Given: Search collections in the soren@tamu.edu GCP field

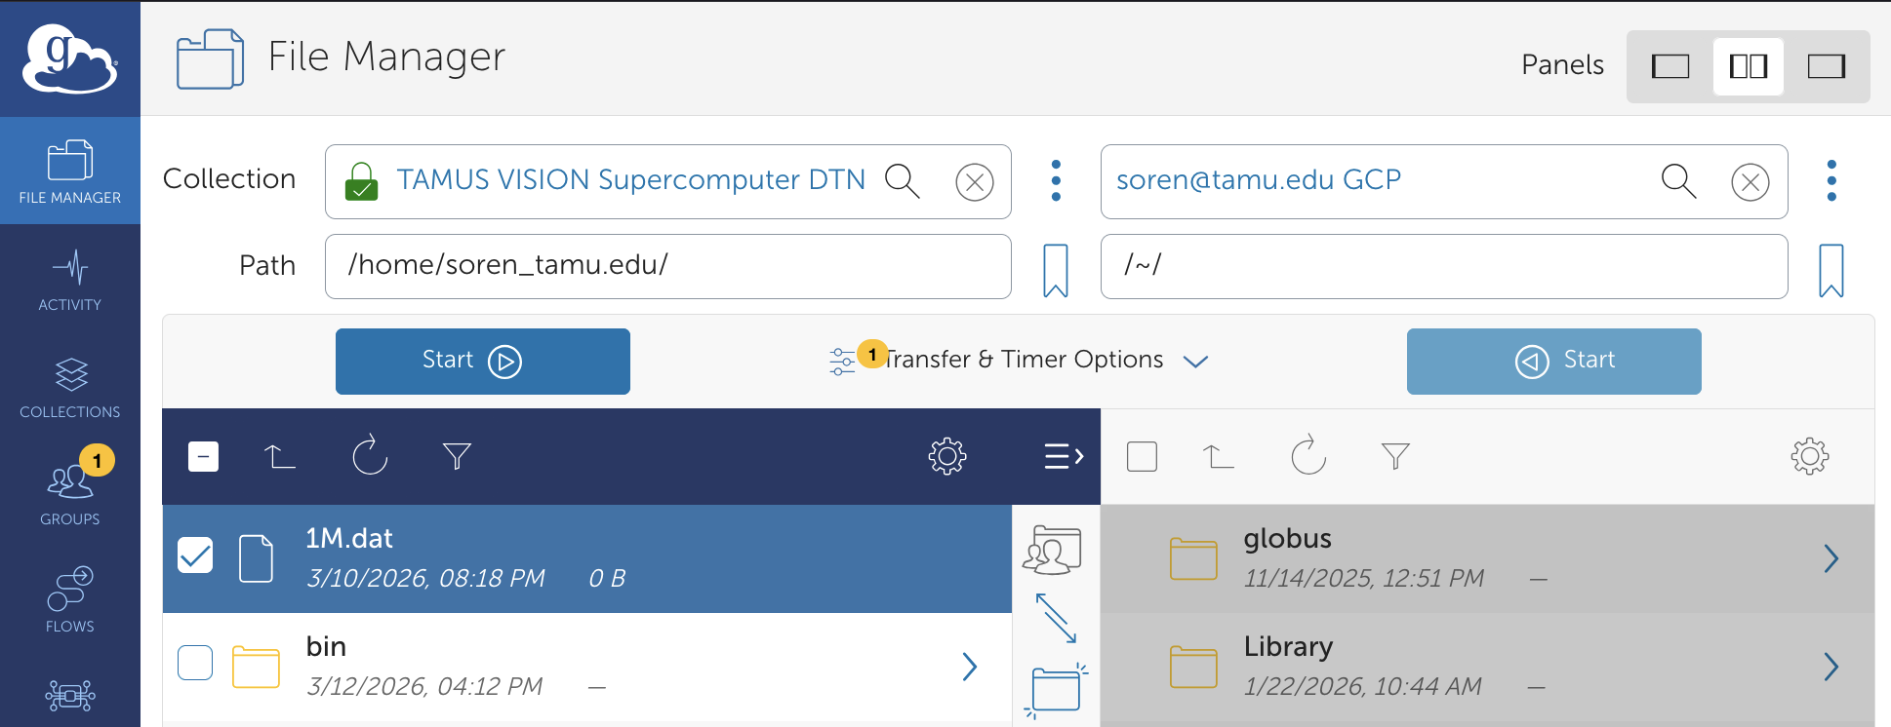Looking at the screenshot, I should tap(1678, 181).
